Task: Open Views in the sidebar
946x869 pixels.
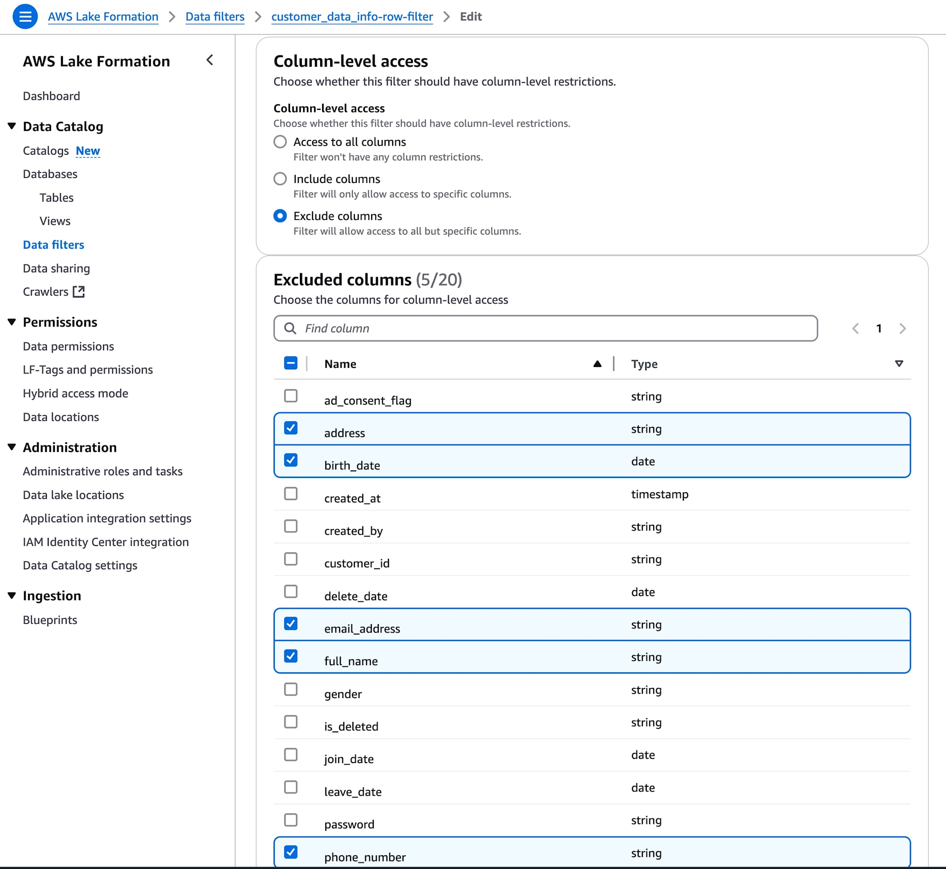Action: 55,221
